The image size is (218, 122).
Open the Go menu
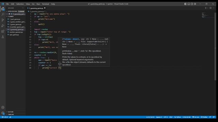(x=33, y=4)
